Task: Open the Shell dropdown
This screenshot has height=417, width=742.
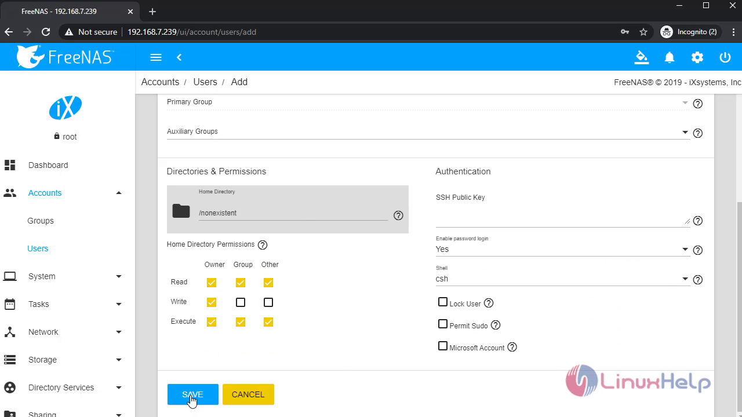Action: pyautogui.click(x=562, y=279)
